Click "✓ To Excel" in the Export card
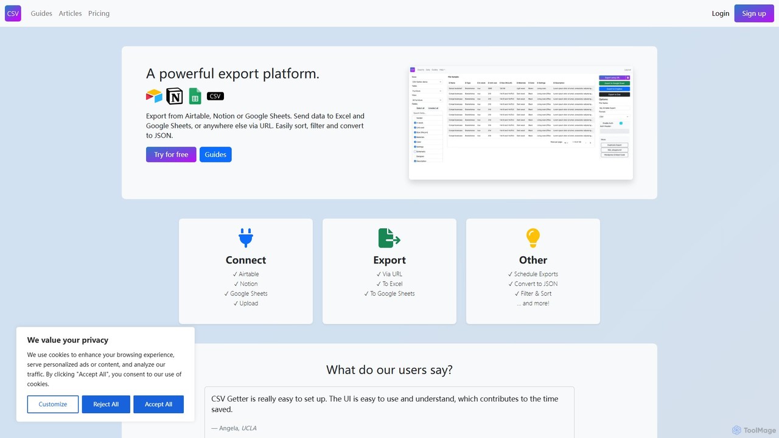The image size is (779, 438). [x=389, y=284]
